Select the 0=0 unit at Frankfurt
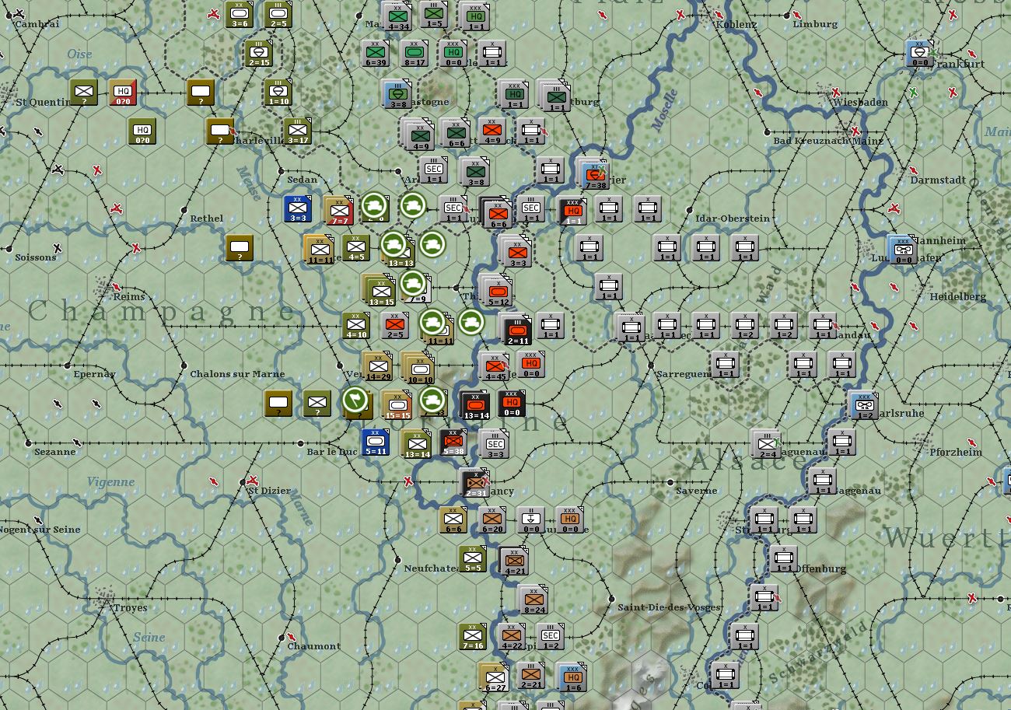Screen dimensions: 1011x710 pos(920,54)
